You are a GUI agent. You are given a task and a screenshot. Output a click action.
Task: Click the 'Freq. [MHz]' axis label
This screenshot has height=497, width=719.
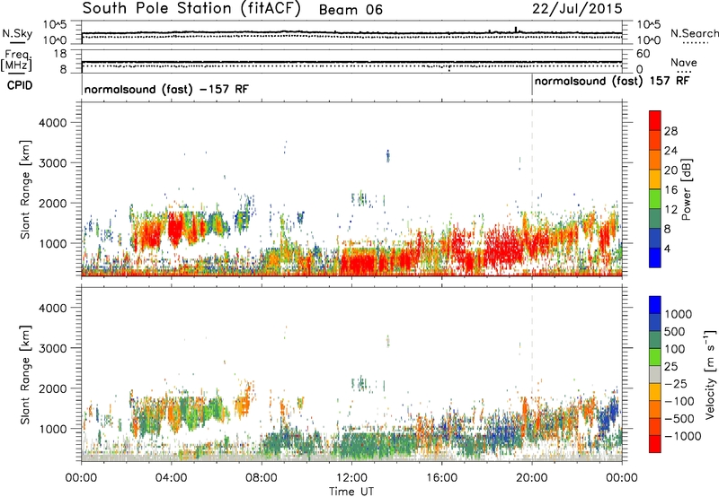[x=16, y=60]
